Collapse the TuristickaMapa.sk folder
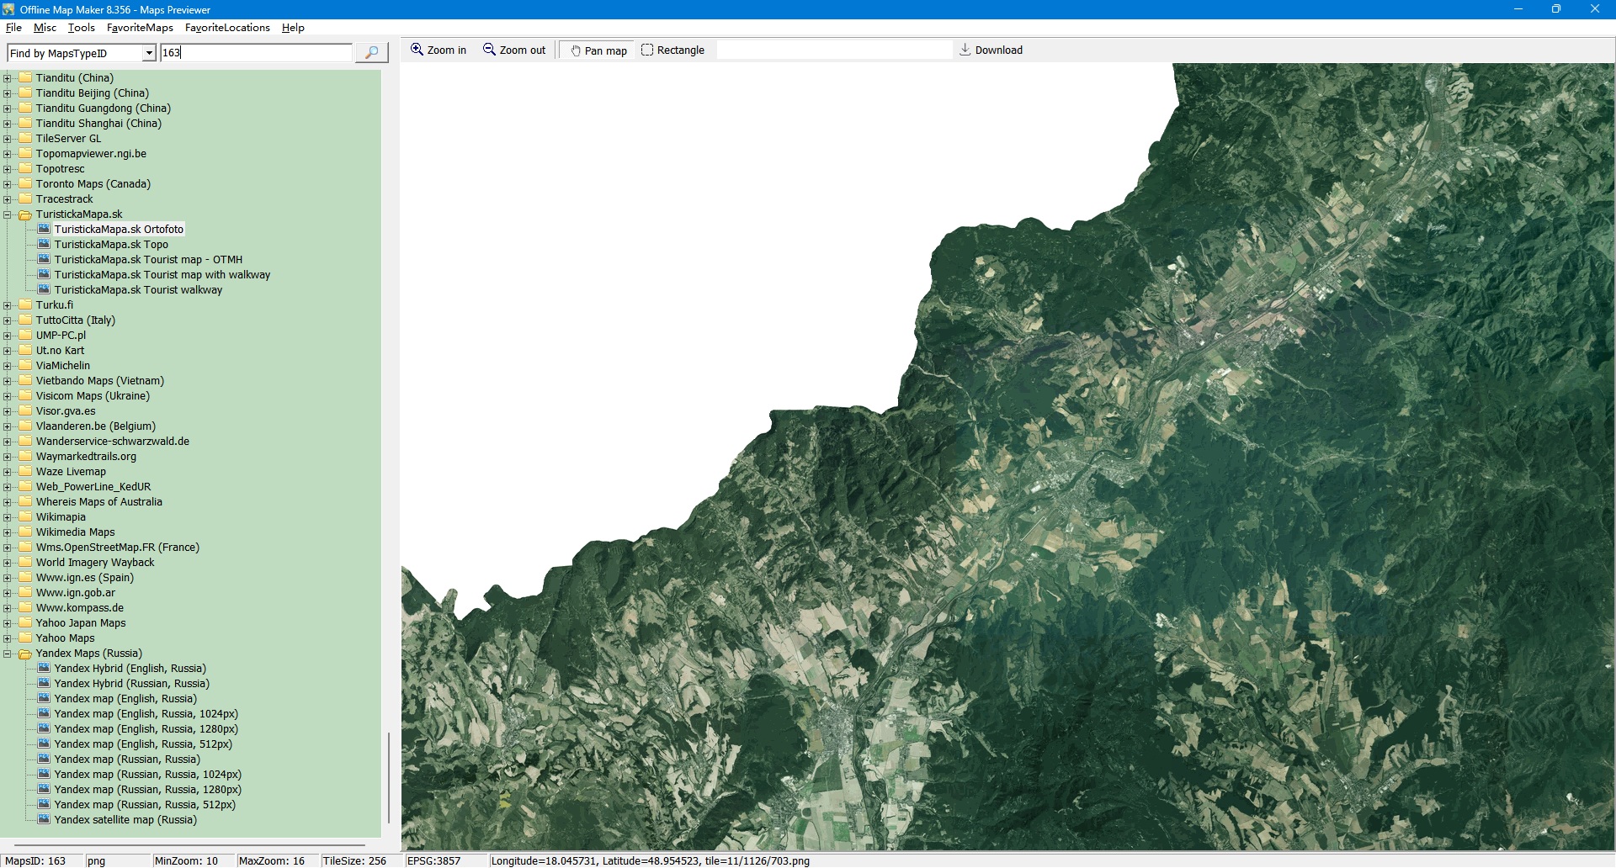 pos(8,214)
